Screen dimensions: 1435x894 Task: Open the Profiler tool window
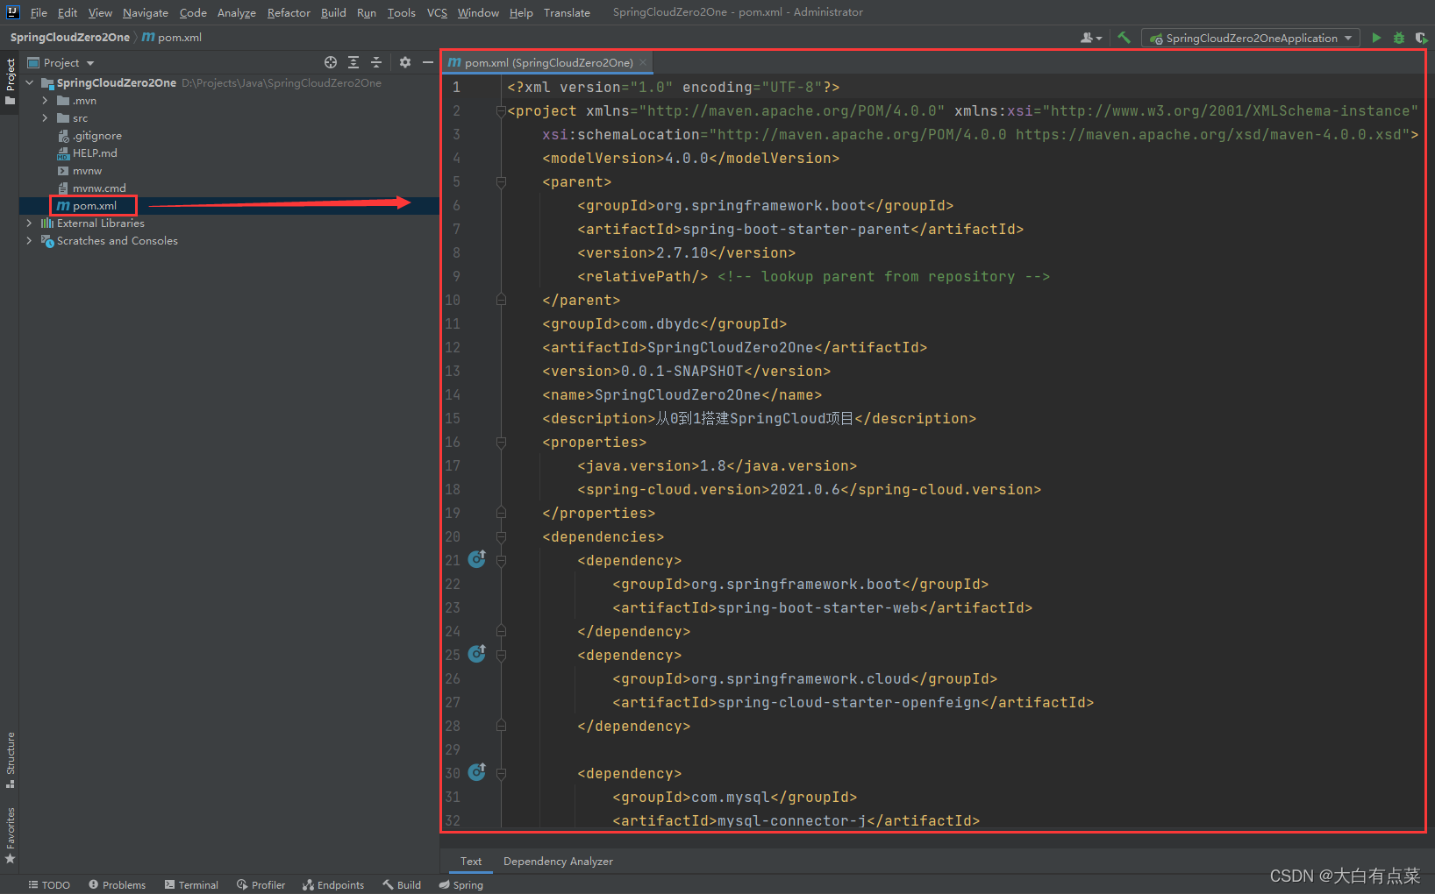(x=261, y=884)
